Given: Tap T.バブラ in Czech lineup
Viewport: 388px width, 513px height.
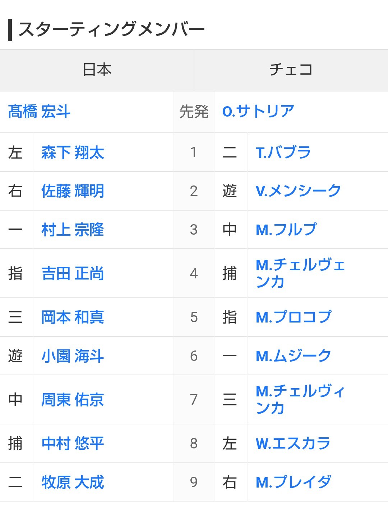Looking at the screenshot, I should pos(283,152).
